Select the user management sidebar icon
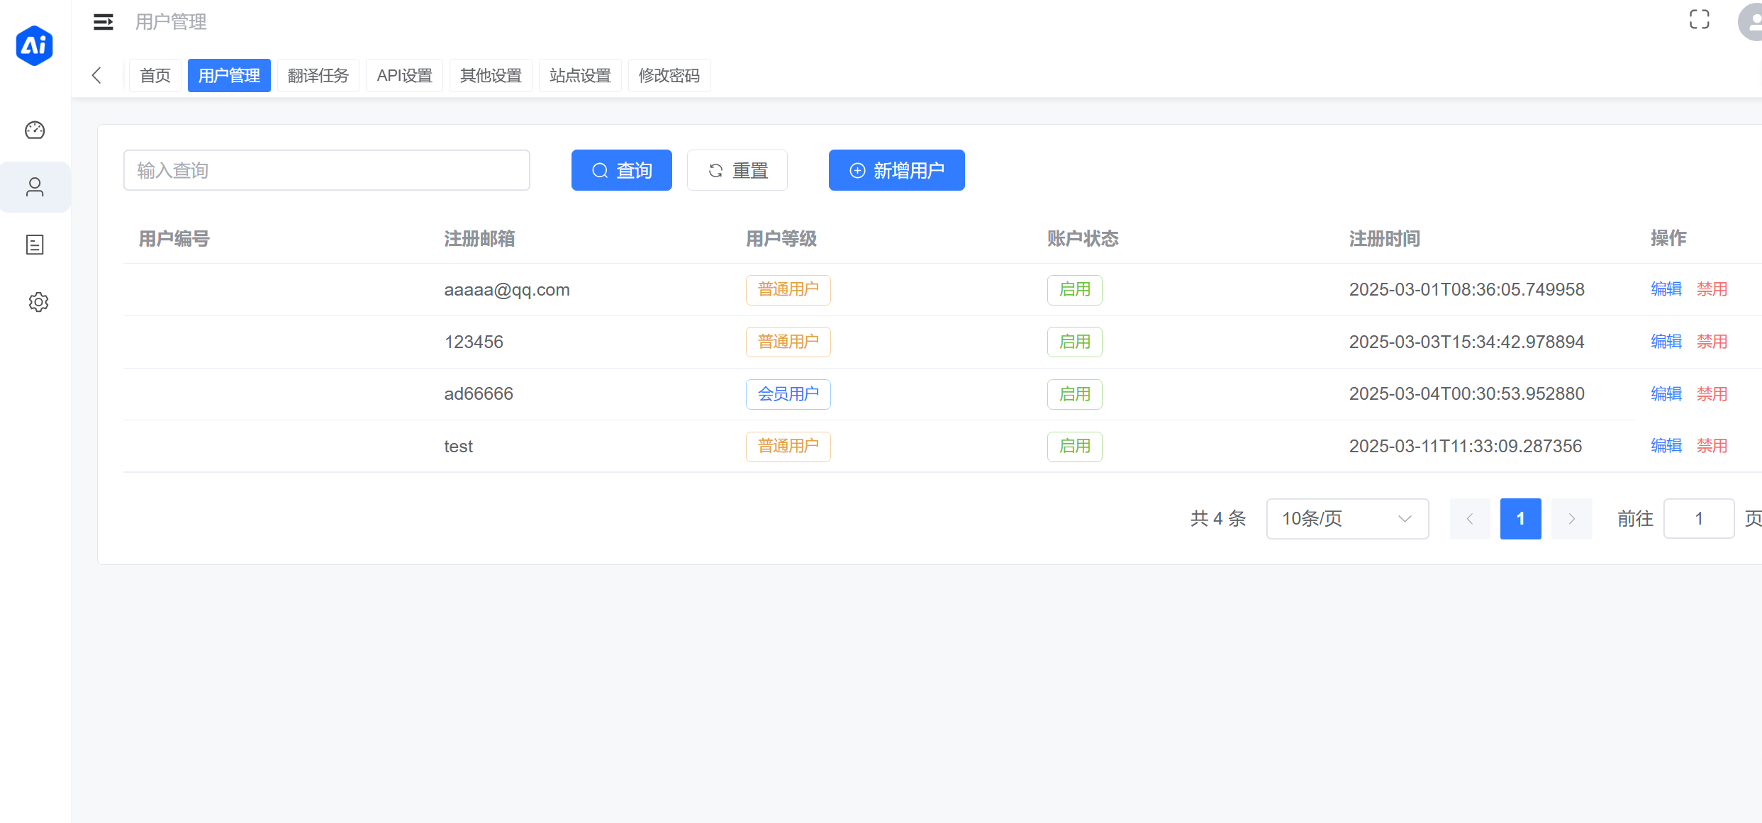Image resolution: width=1762 pixels, height=823 pixels. tap(35, 186)
